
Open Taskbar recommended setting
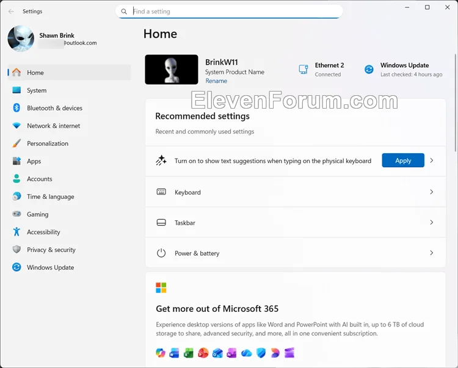click(296, 222)
